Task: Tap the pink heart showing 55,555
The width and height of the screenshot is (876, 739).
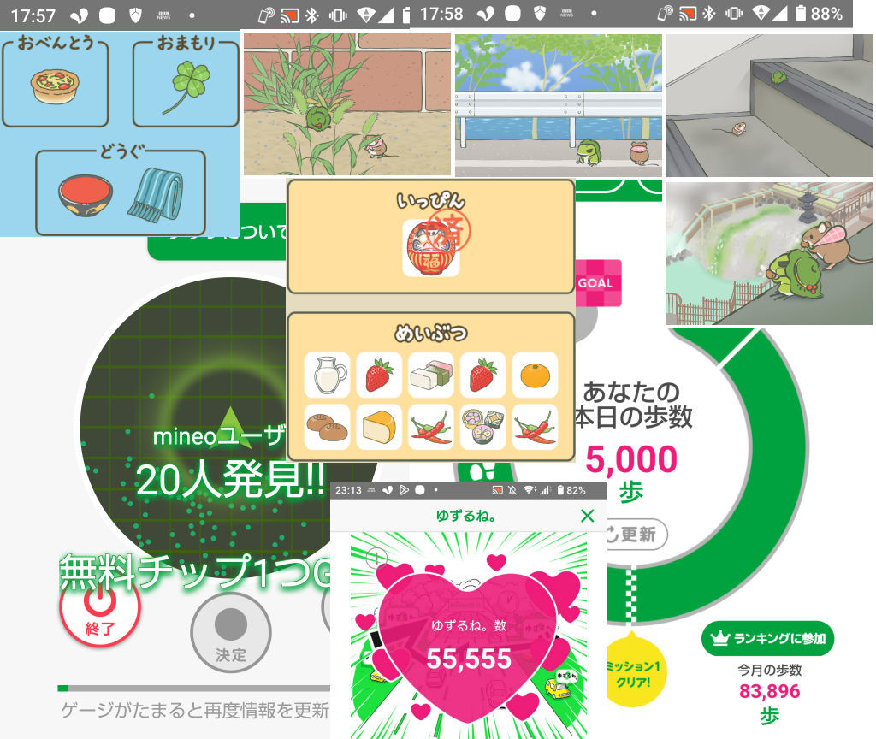Action: pos(468,648)
